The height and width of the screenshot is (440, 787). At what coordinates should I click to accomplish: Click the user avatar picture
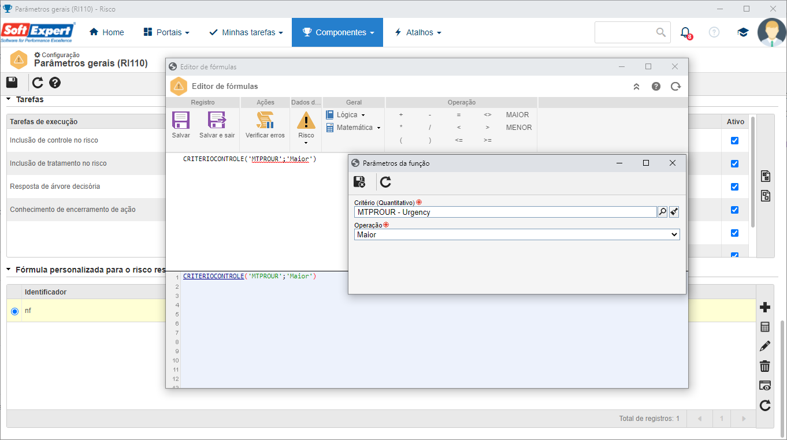771,32
